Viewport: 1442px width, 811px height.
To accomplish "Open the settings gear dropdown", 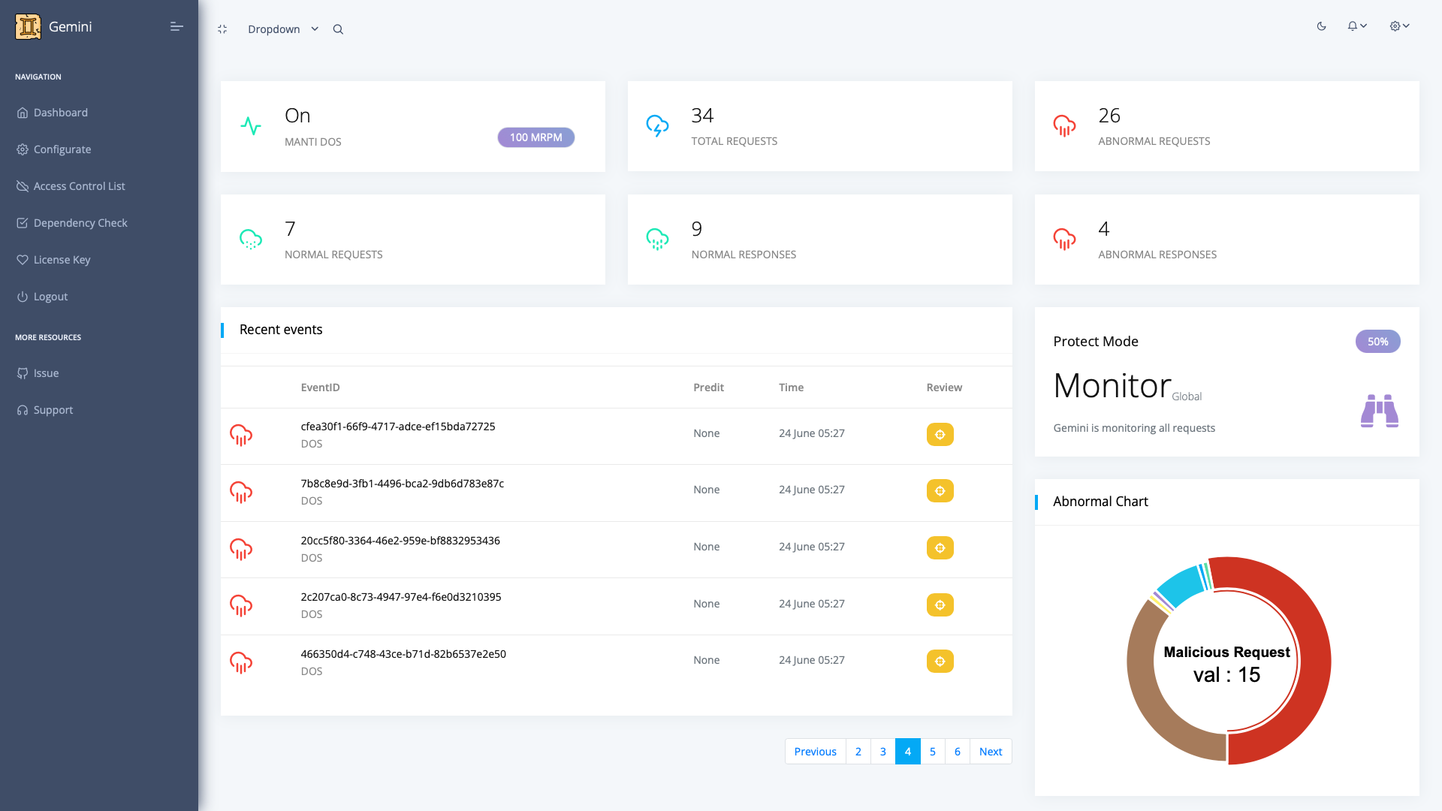I will [x=1398, y=26].
